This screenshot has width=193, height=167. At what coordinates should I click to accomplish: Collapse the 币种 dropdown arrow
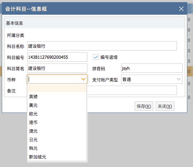[x=83, y=79]
